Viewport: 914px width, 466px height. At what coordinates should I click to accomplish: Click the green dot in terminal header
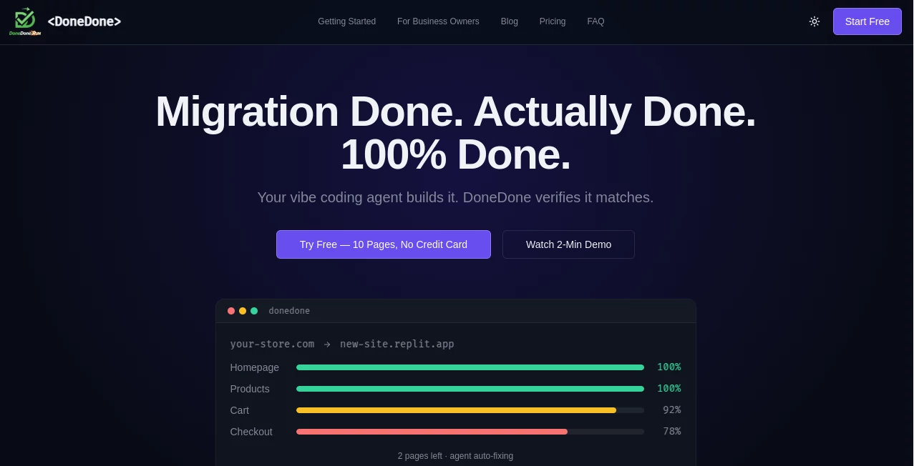tap(254, 311)
